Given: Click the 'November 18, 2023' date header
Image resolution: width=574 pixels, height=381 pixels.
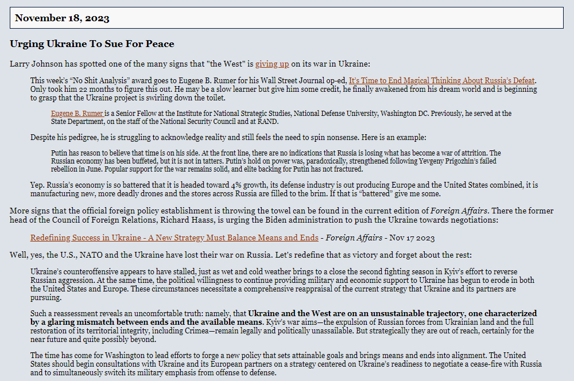Looking at the screenshot, I should click(x=286, y=18).
